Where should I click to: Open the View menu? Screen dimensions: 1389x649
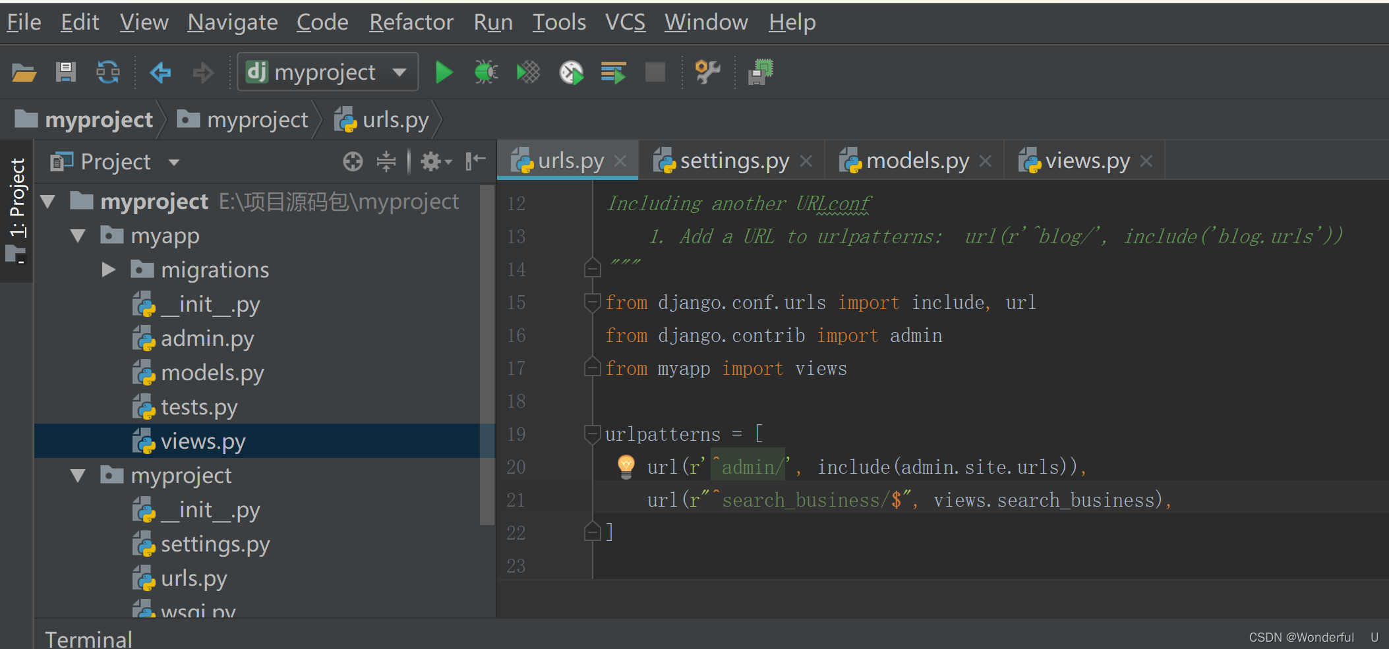[144, 22]
